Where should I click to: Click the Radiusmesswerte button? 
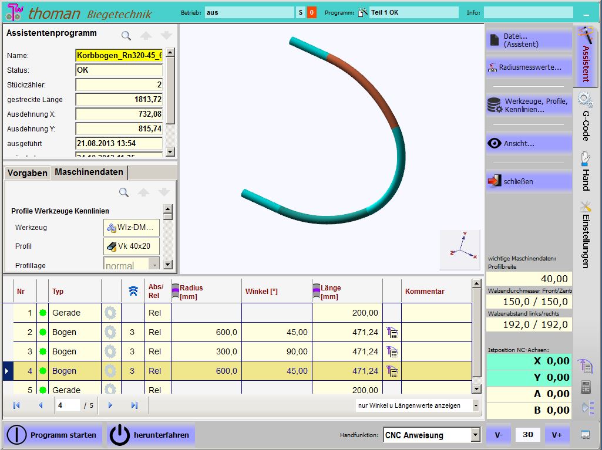coord(529,67)
